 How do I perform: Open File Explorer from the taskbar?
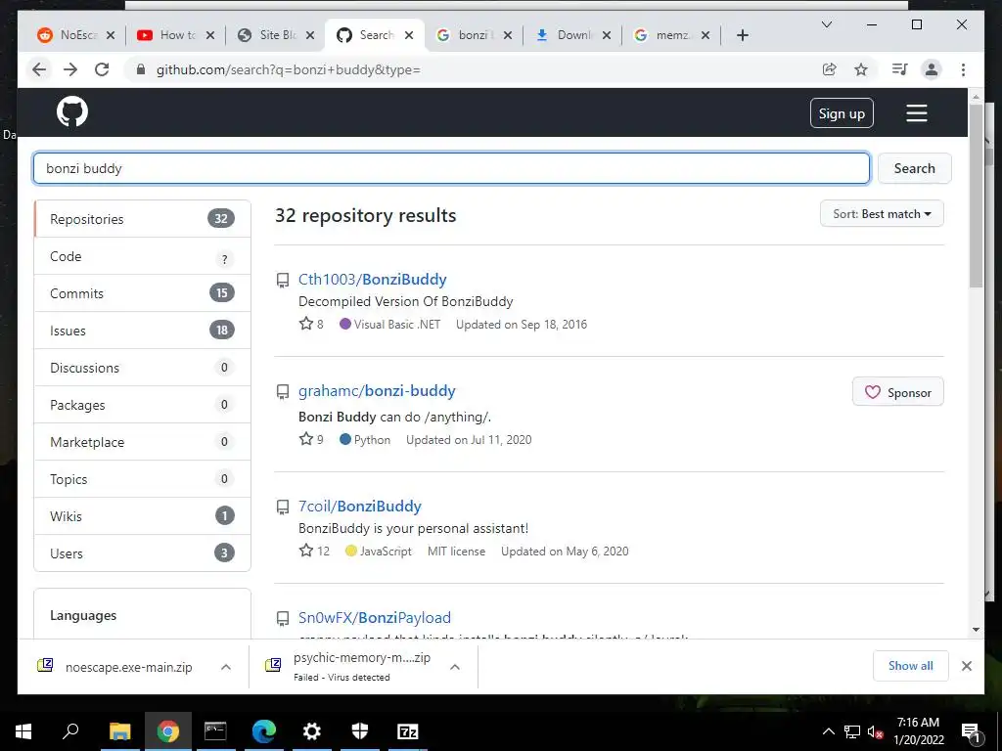119,731
